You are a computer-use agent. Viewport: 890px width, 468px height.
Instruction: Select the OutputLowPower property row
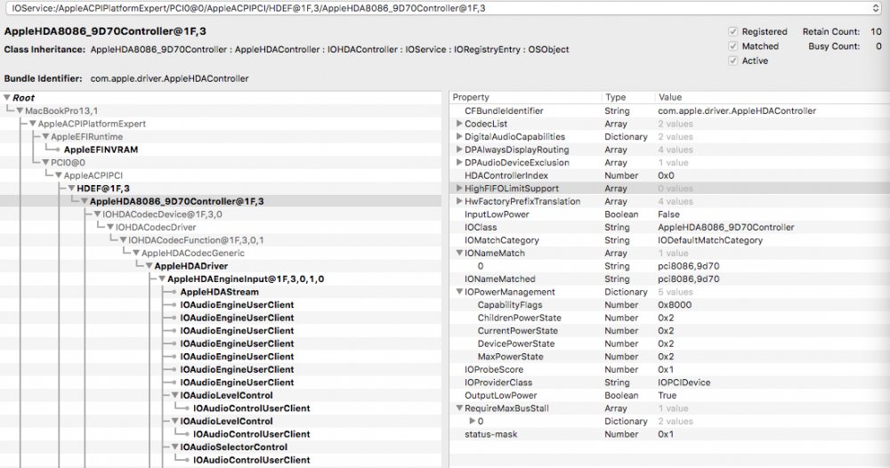670,395
